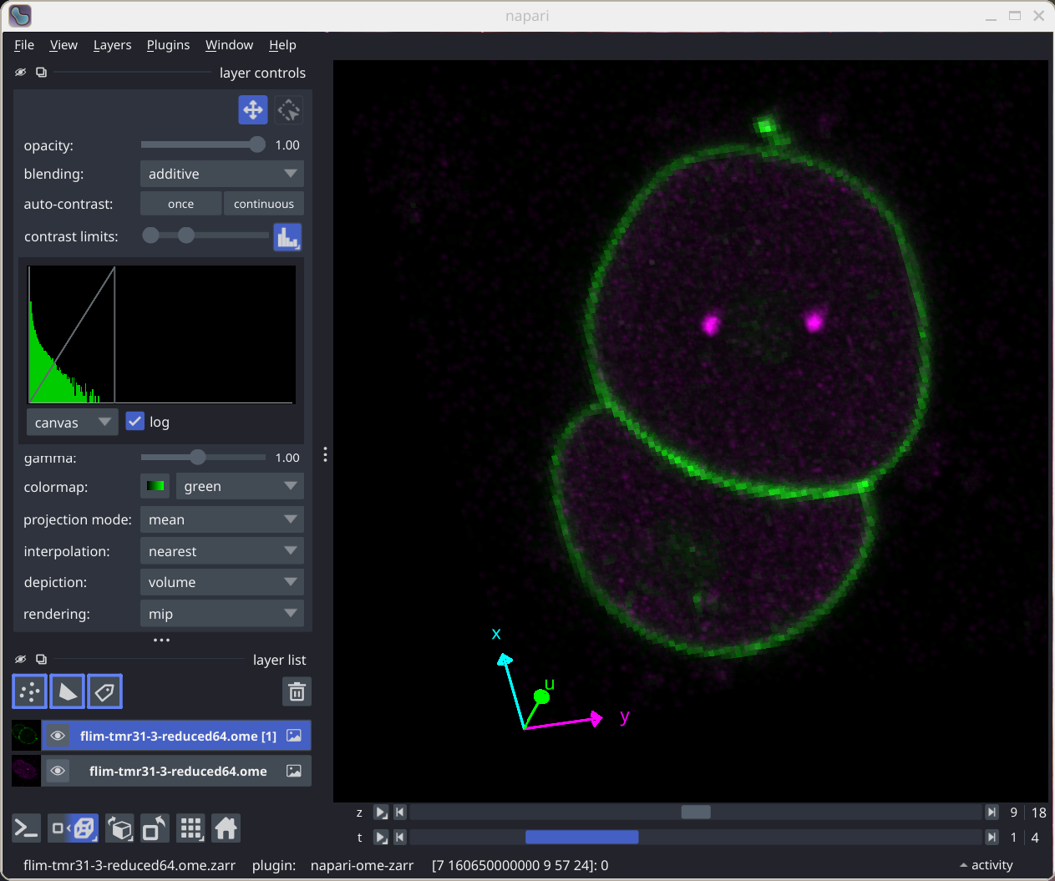The height and width of the screenshot is (881, 1055).
Task: Click the histogram plot in layer controls
Action: coord(161,334)
